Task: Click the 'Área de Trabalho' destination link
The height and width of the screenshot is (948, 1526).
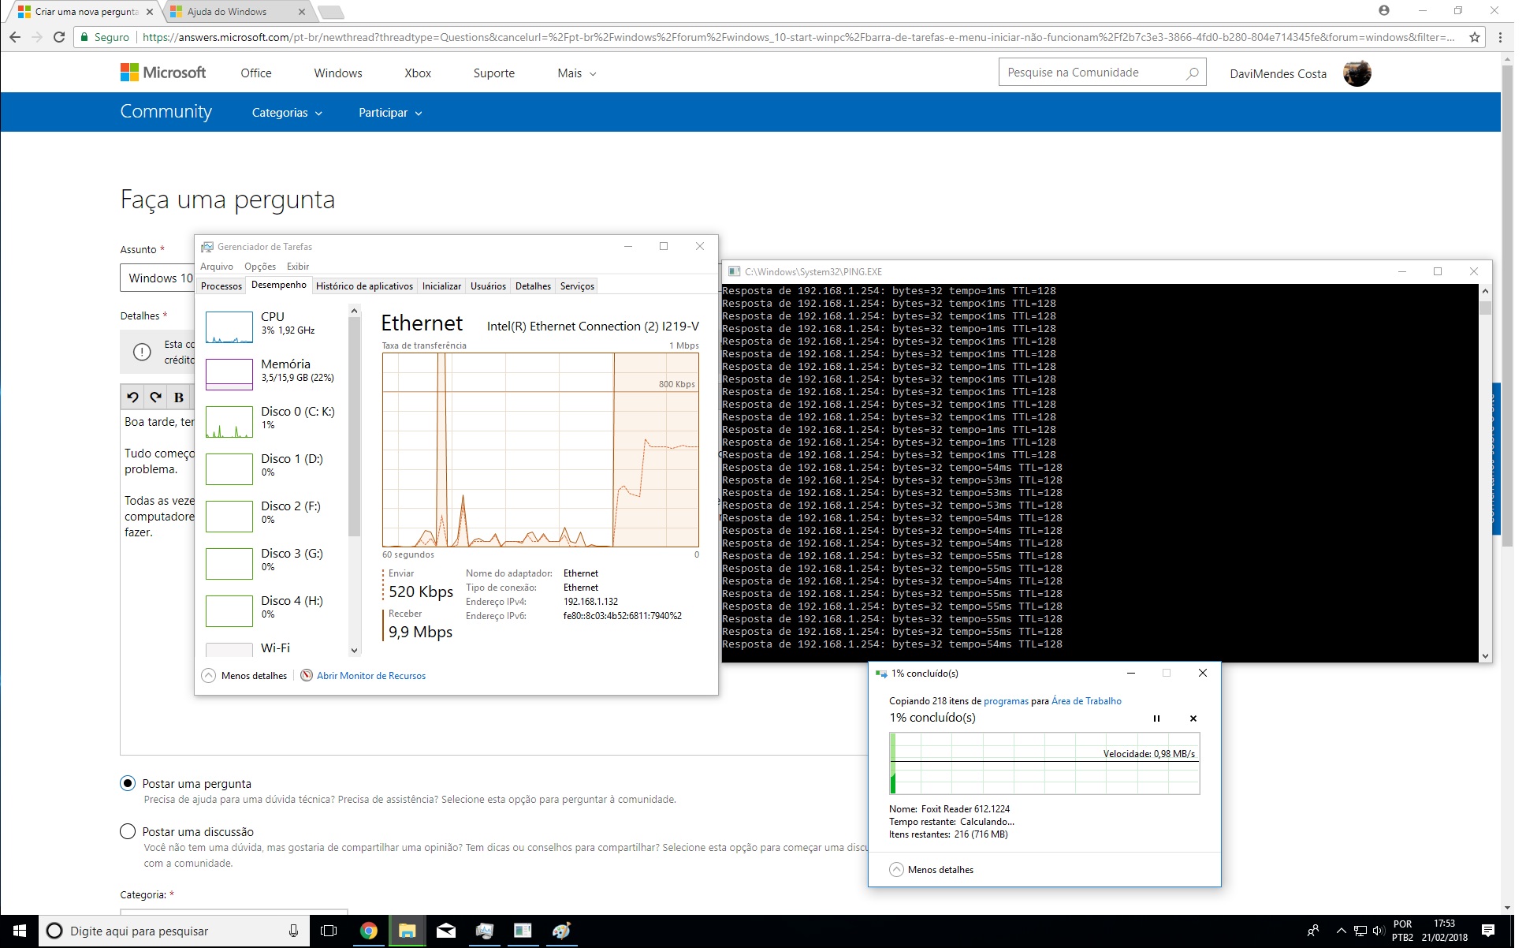Action: click(x=1086, y=701)
